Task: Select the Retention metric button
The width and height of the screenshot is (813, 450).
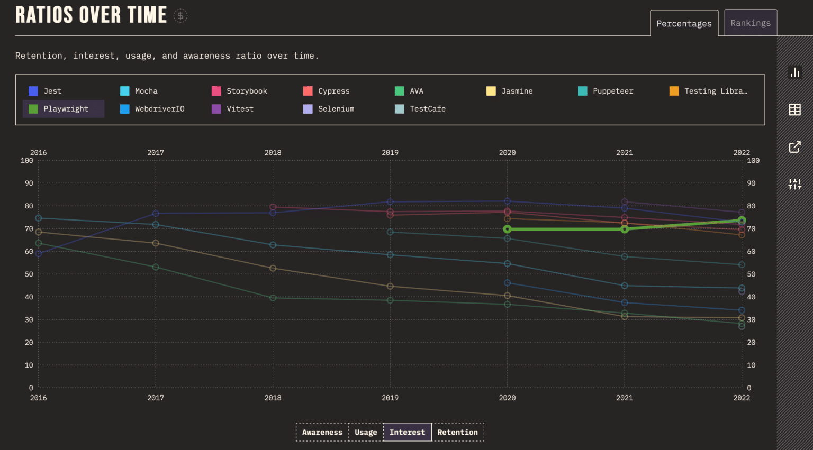Action: 457,432
